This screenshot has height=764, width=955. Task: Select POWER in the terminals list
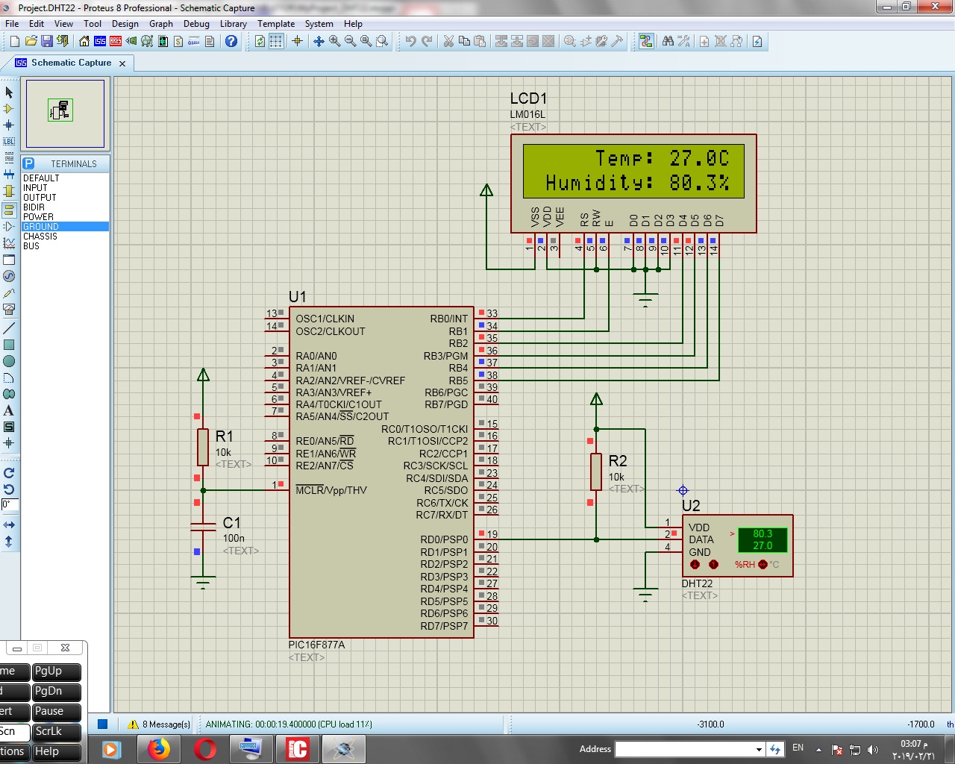[x=66, y=217]
